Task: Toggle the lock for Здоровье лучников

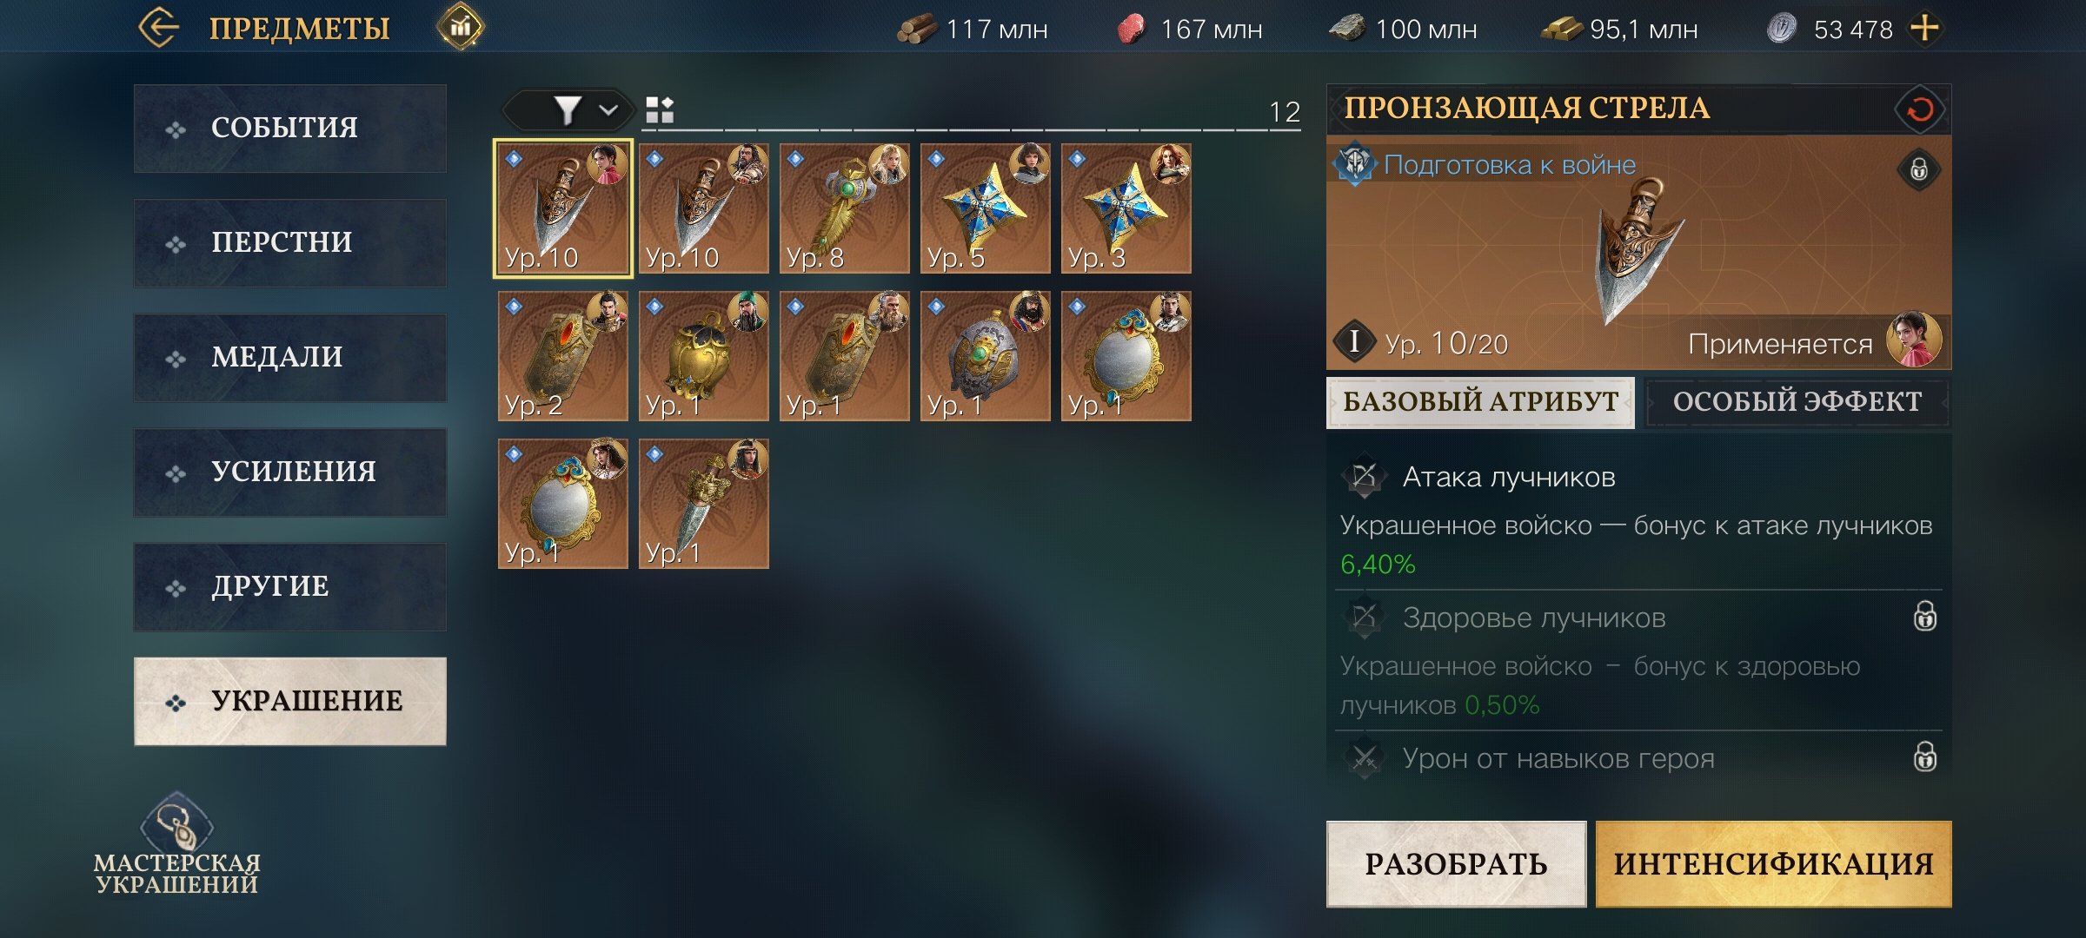Action: 1925,617
